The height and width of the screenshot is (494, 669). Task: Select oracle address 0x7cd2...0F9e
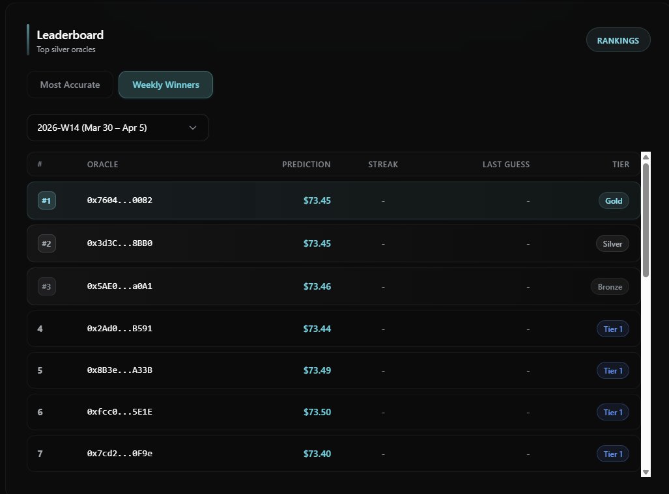[119, 454]
